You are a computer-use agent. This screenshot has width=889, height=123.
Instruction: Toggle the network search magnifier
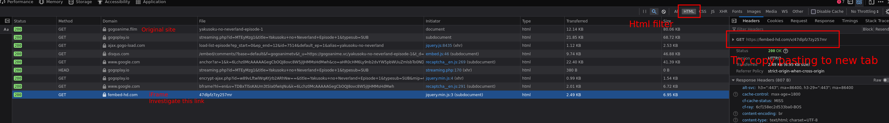654,12
